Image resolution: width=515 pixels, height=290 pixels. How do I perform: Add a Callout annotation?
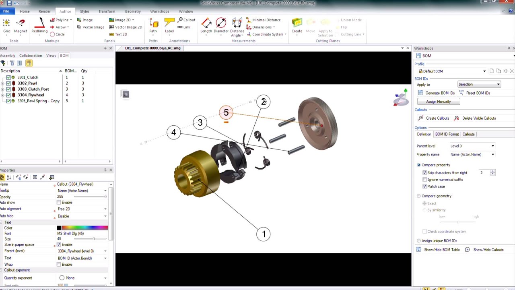click(186, 20)
